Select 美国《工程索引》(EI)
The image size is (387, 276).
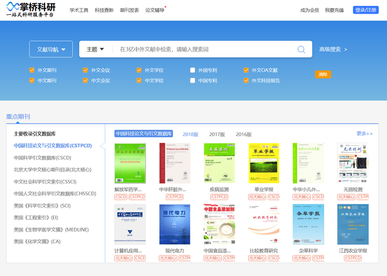pyautogui.click(x=35, y=217)
